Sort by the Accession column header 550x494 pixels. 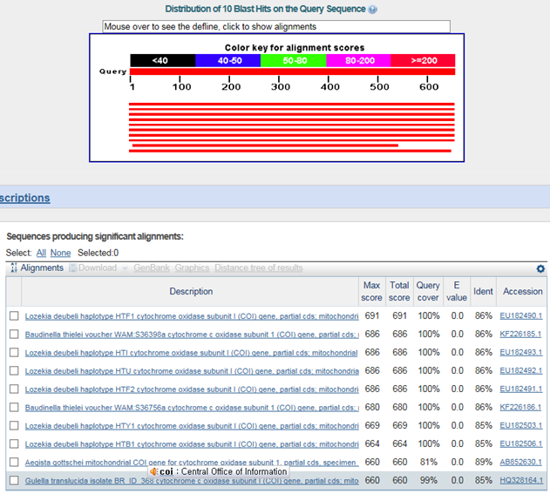(x=522, y=291)
